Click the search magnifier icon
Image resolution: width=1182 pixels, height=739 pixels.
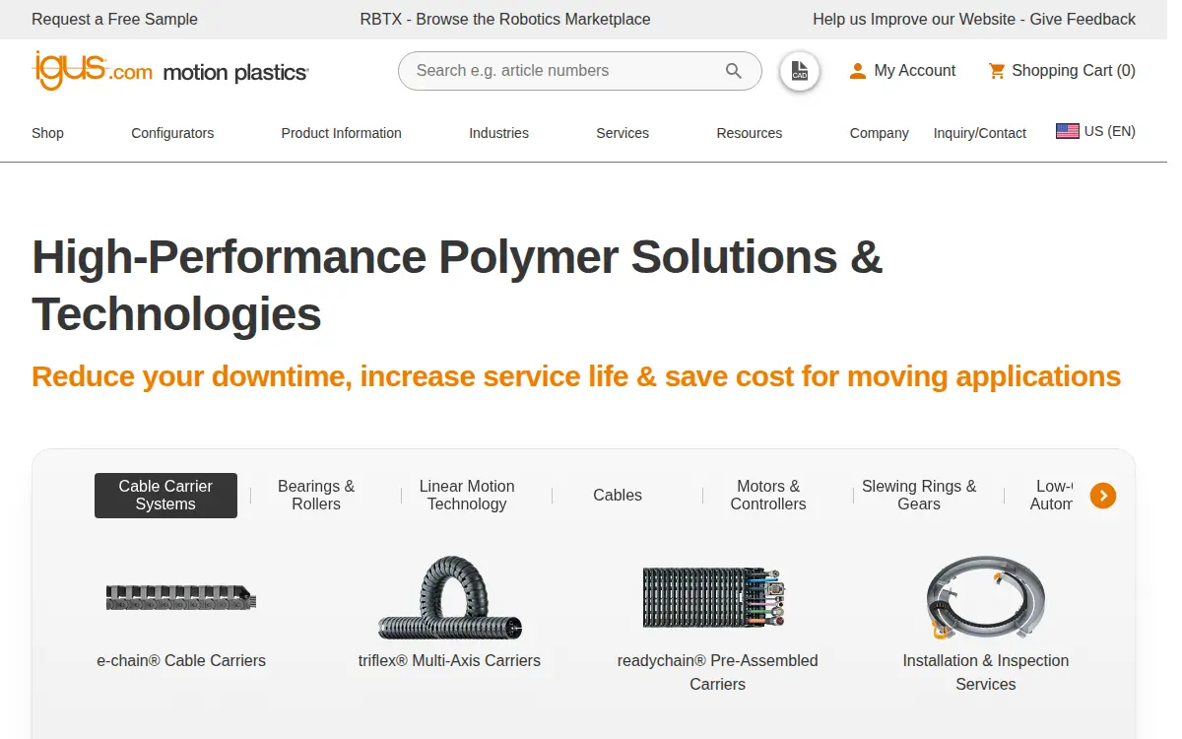[734, 71]
